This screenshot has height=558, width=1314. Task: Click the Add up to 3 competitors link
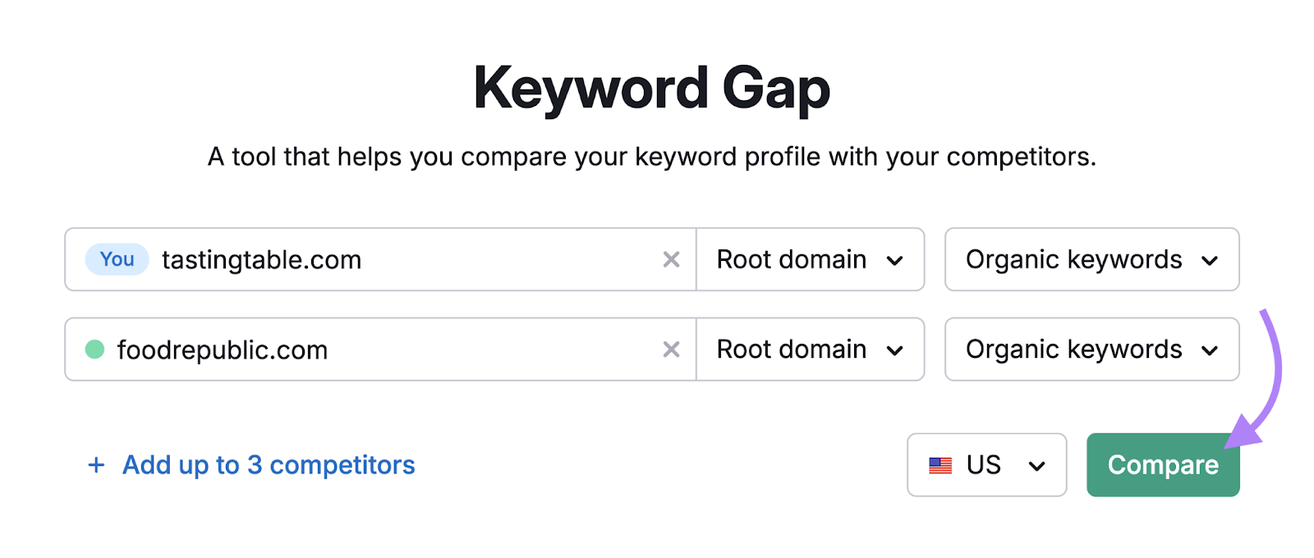[x=268, y=465]
